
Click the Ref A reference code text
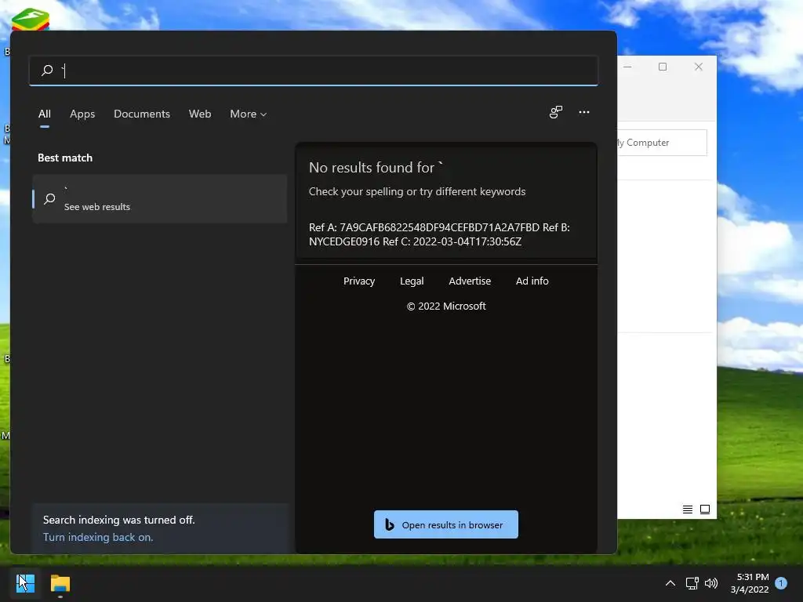tap(439, 234)
